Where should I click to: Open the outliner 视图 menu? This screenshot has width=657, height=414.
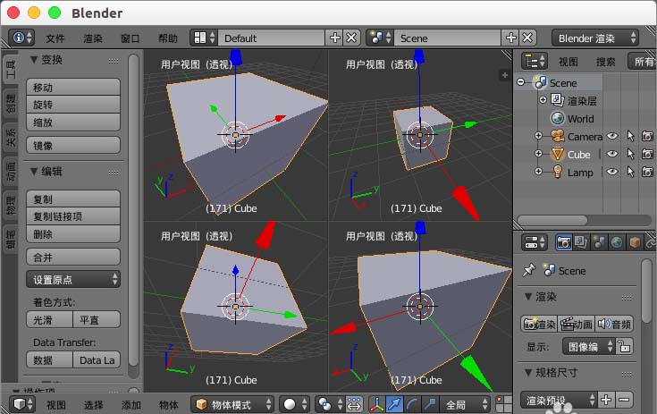point(569,62)
